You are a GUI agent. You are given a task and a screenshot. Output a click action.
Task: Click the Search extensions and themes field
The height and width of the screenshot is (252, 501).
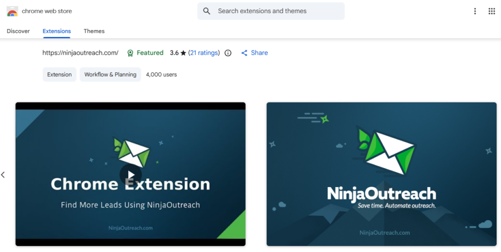click(271, 11)
